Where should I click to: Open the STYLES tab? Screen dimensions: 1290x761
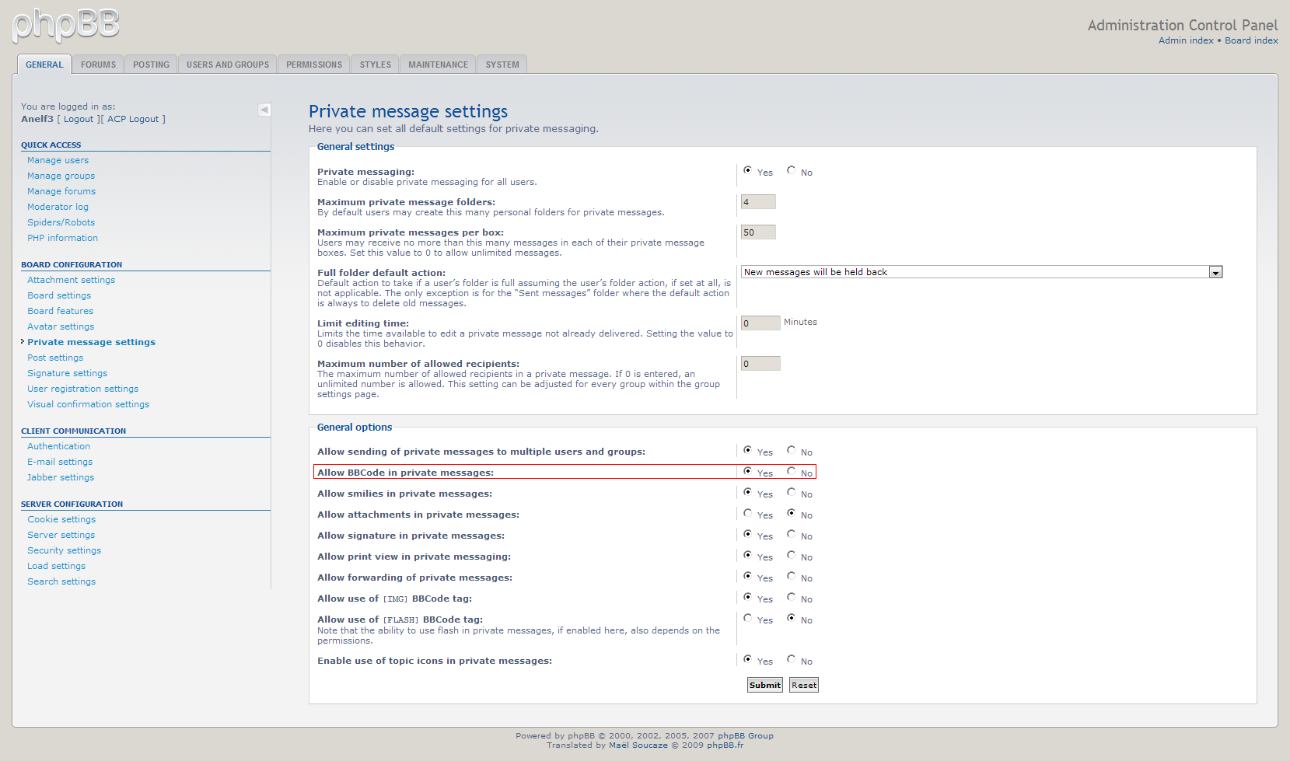coord(376,65)
